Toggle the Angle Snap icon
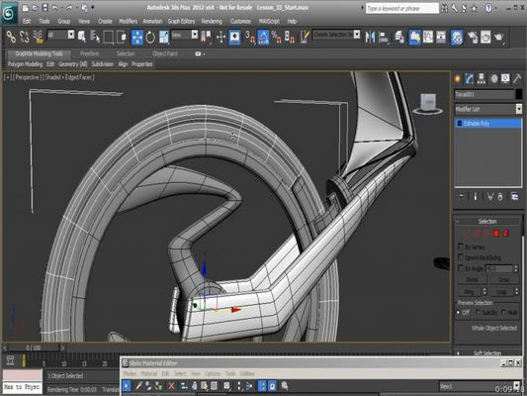 [263, 37]
